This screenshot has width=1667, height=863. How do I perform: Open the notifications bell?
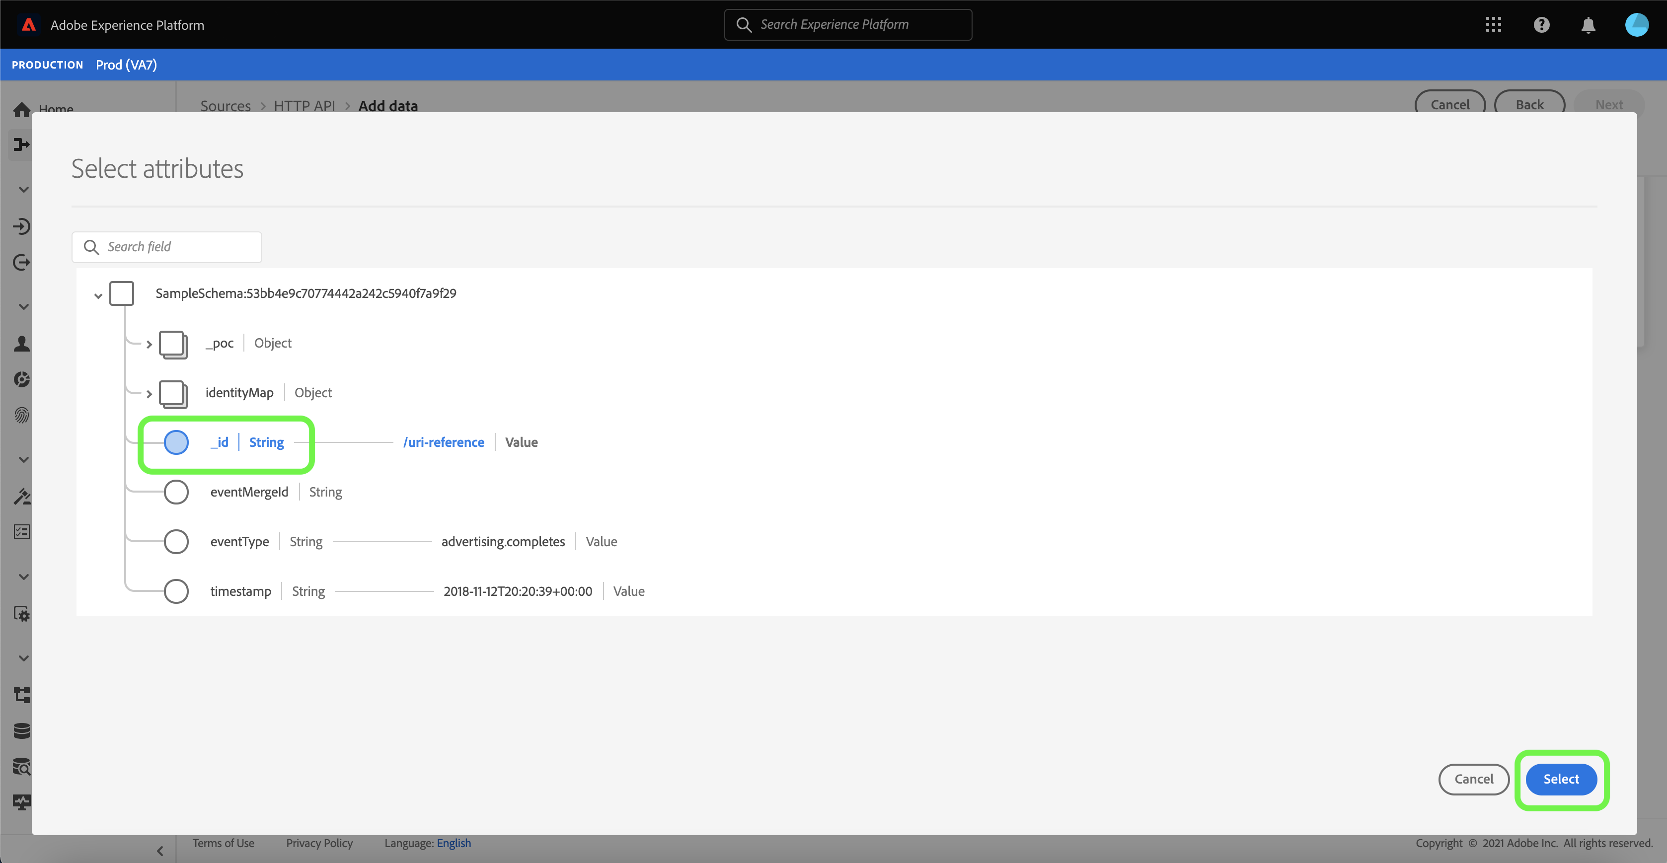click(1588, 25)
